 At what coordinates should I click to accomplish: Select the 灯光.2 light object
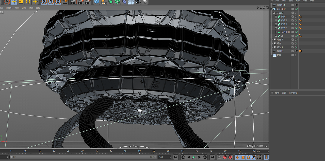click(x=280, y=40)
